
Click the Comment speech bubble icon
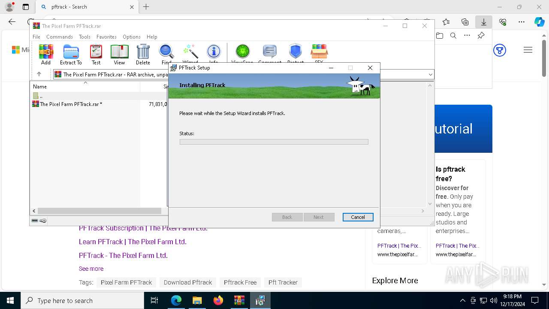pyautogui.click(x=270, y=54)
